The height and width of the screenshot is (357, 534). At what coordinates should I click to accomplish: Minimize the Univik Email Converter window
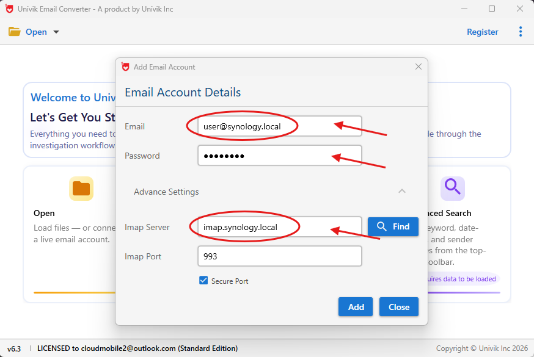click(464, 9)
